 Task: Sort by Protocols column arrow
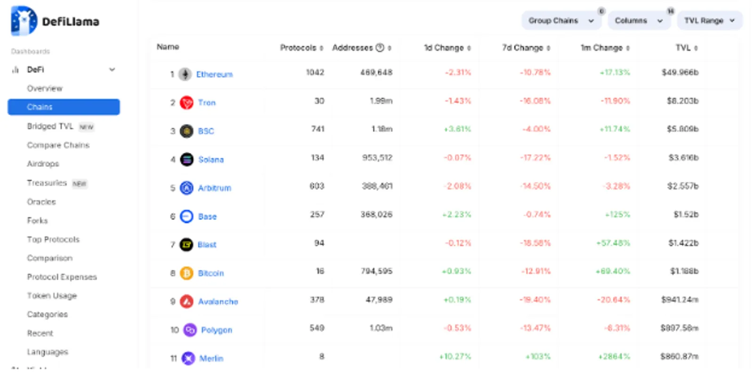[321, 48]
